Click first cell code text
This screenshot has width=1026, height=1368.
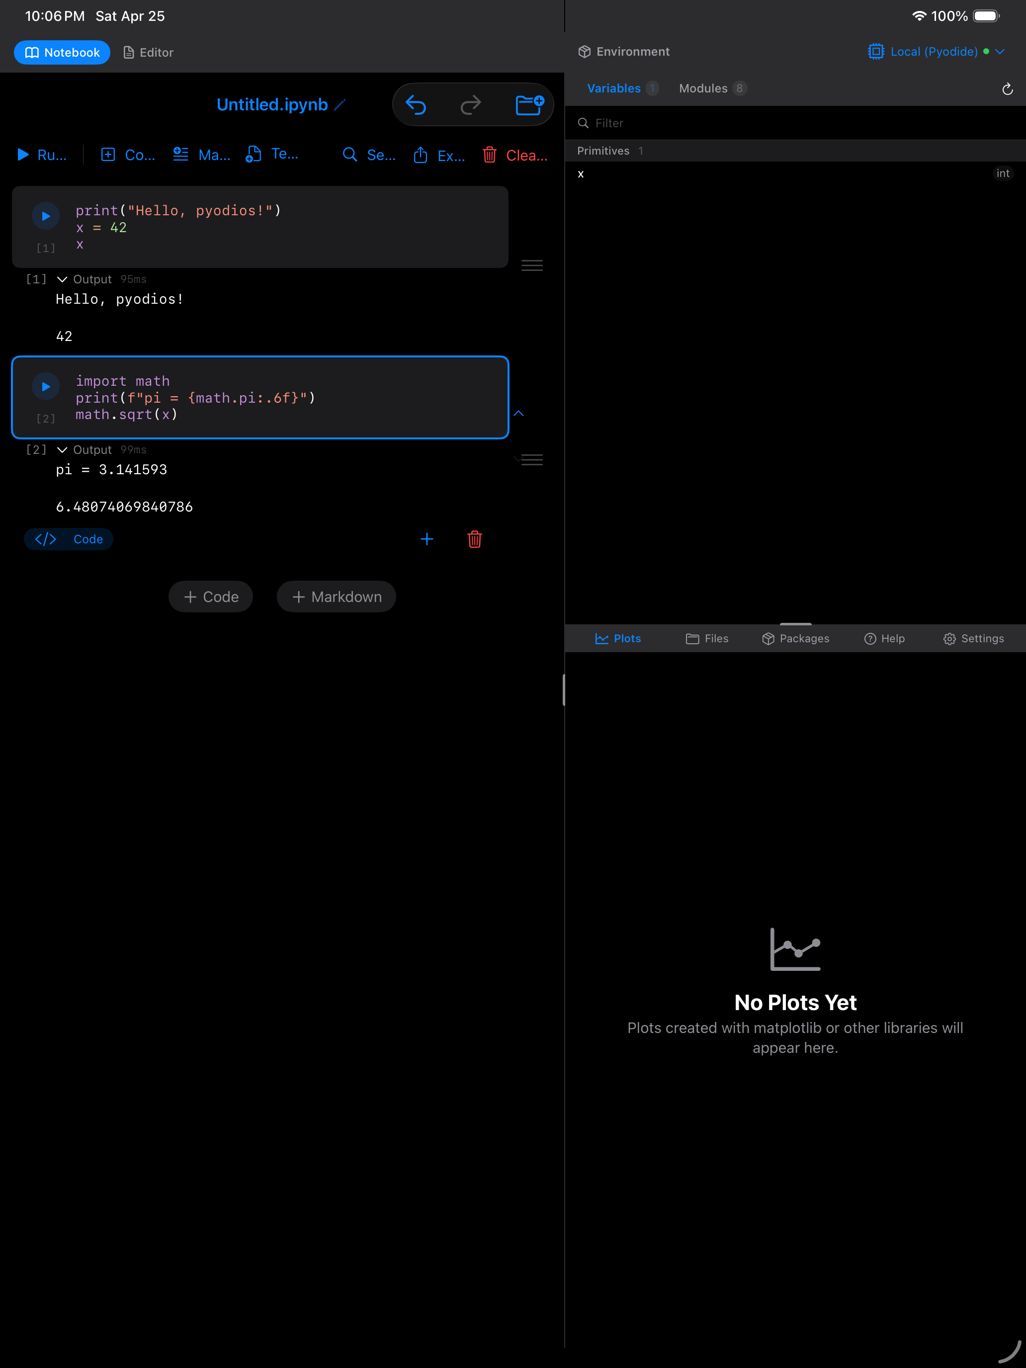pyautogui.click(x=178, y=228)
